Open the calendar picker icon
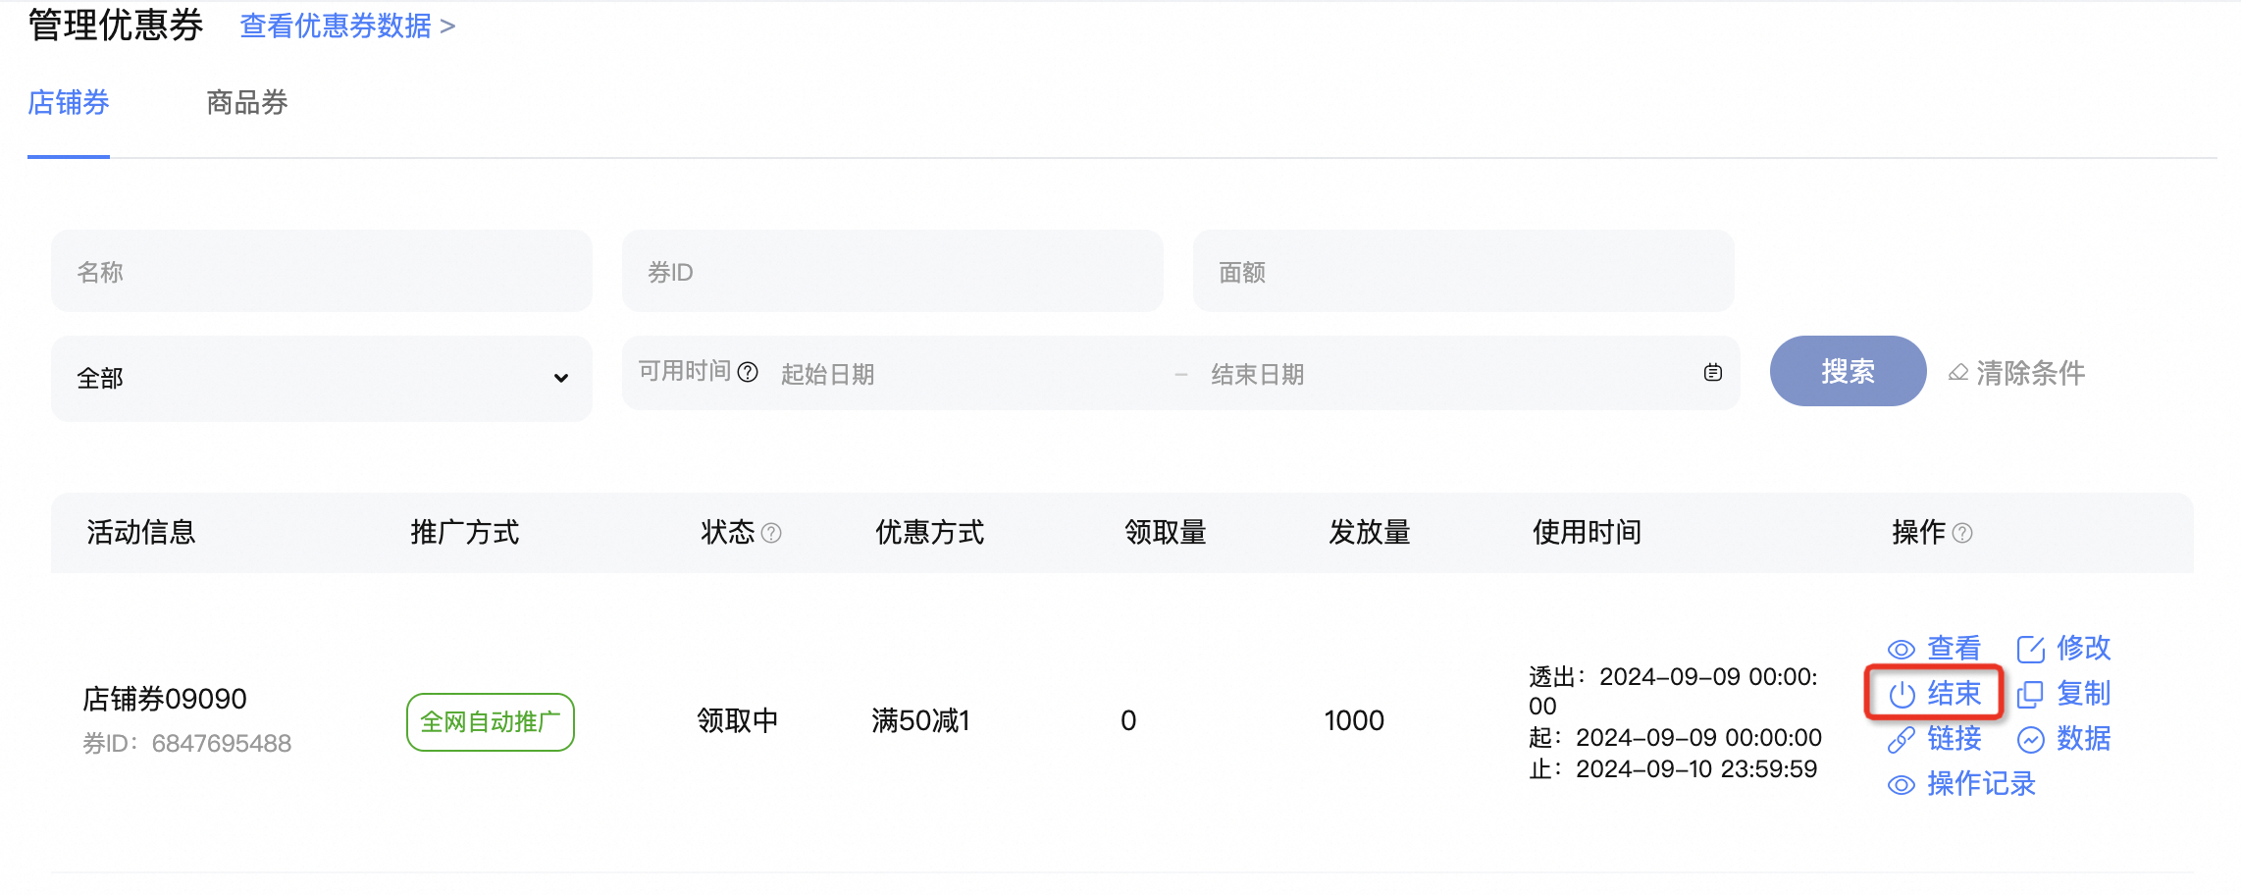The width and height of the screenshot is (2241, 895). pyautogui.click(x=1713, y=373)
